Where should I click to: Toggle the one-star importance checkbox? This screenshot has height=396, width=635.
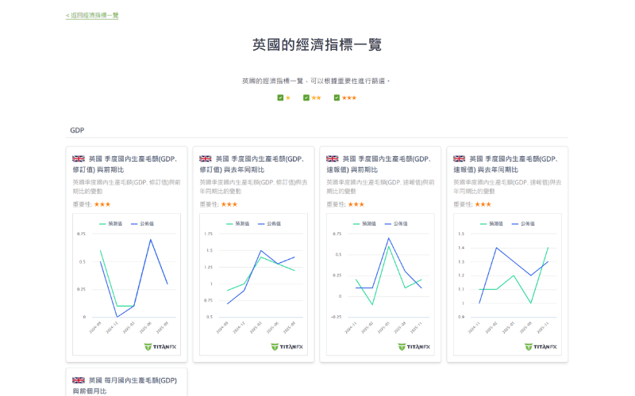point(280,97)
